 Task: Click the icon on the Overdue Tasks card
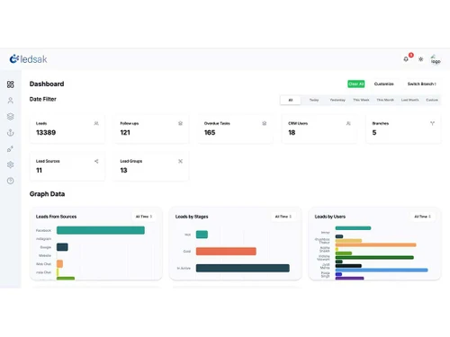pos(265,123)
